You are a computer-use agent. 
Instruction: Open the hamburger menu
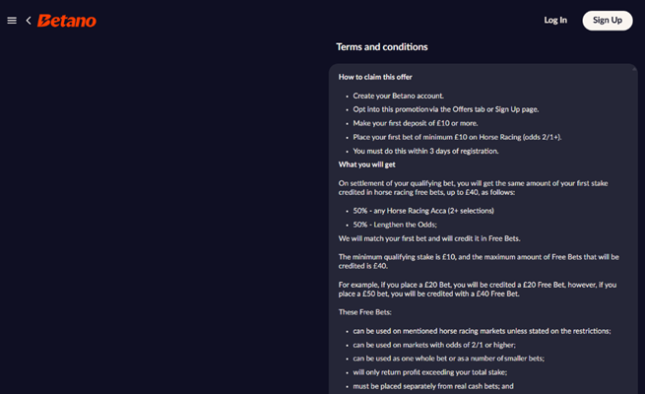pyautogui.click(x=12, y=20)
